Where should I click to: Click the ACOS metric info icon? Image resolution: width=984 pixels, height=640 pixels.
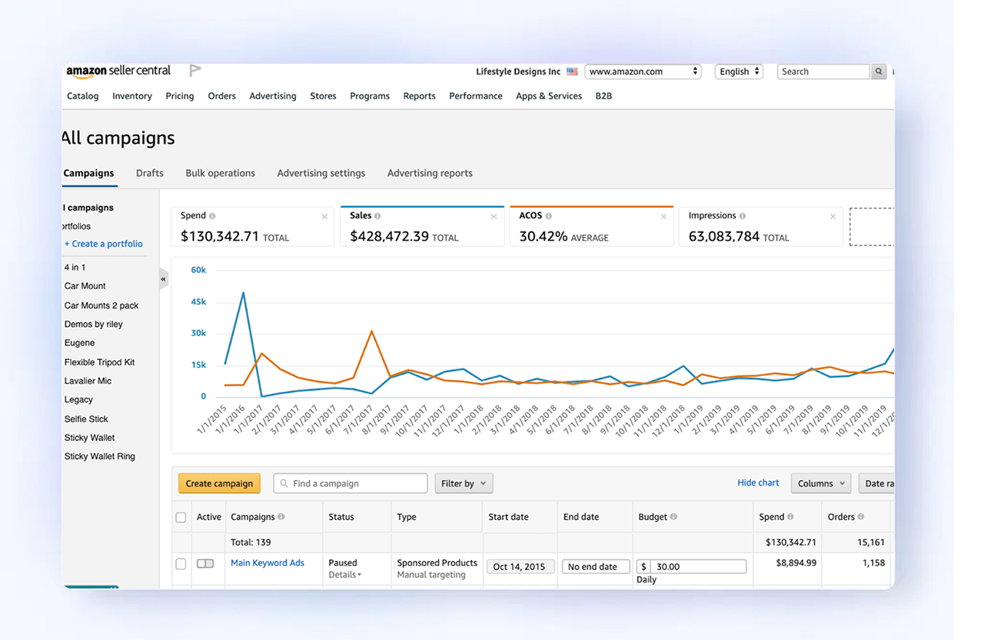pyautogui.click(x=549, y=215)
